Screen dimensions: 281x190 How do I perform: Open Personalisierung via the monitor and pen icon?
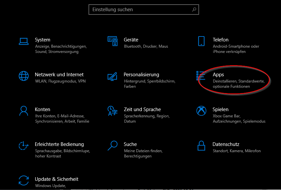point(113,76)
